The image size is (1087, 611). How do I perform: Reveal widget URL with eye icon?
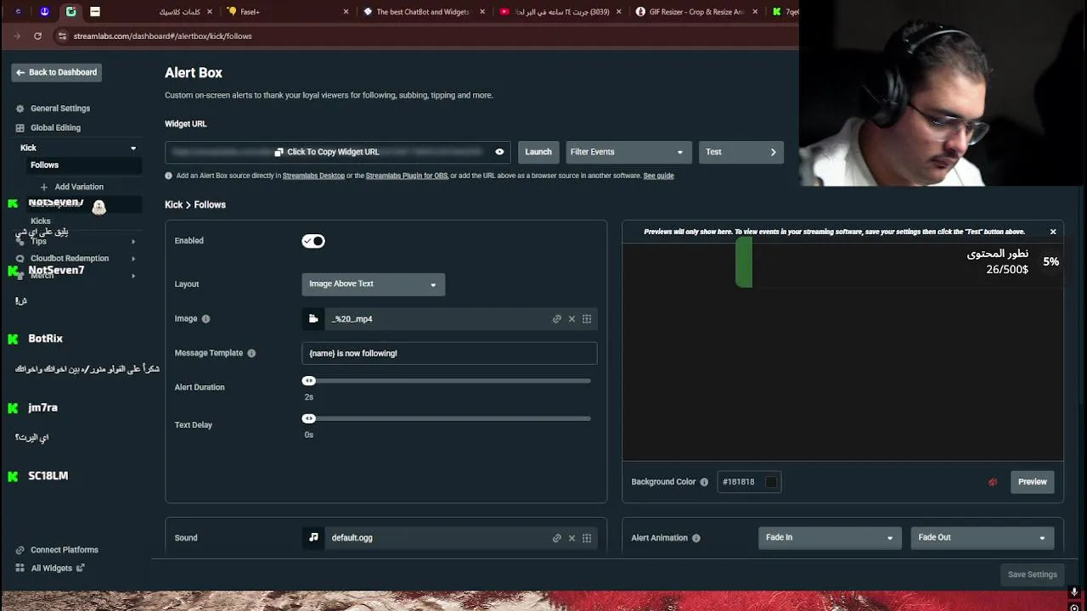[499, 152]
